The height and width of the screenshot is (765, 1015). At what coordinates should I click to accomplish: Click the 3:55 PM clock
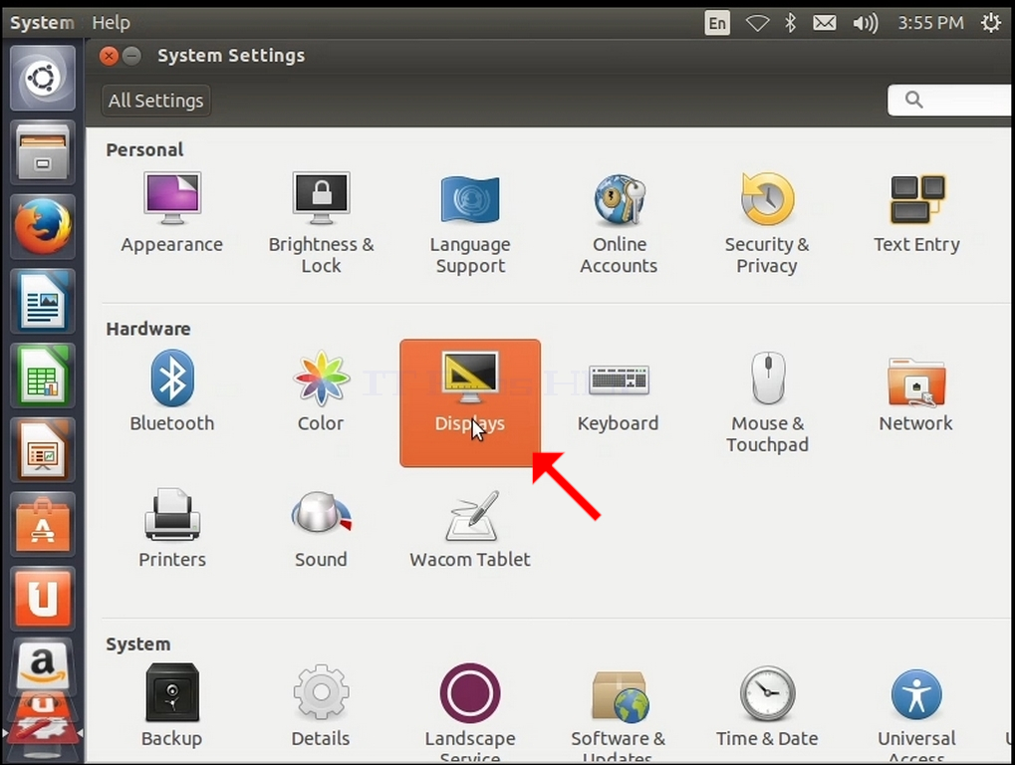tap(931, 23)
